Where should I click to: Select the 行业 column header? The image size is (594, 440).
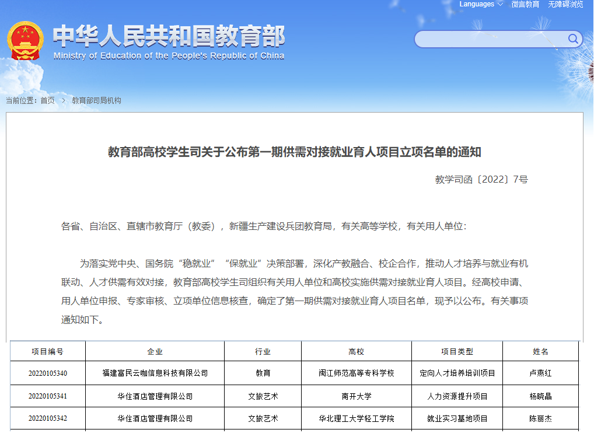pos(263,352)
